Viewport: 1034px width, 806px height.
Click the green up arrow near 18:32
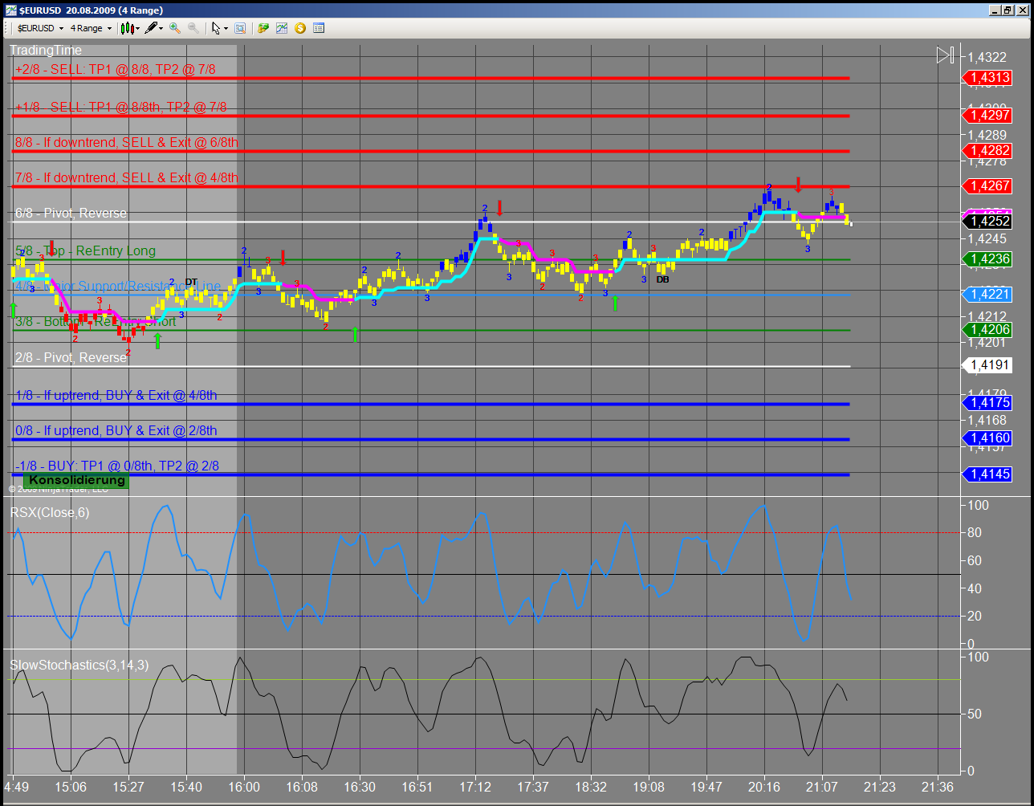point(615,303)
